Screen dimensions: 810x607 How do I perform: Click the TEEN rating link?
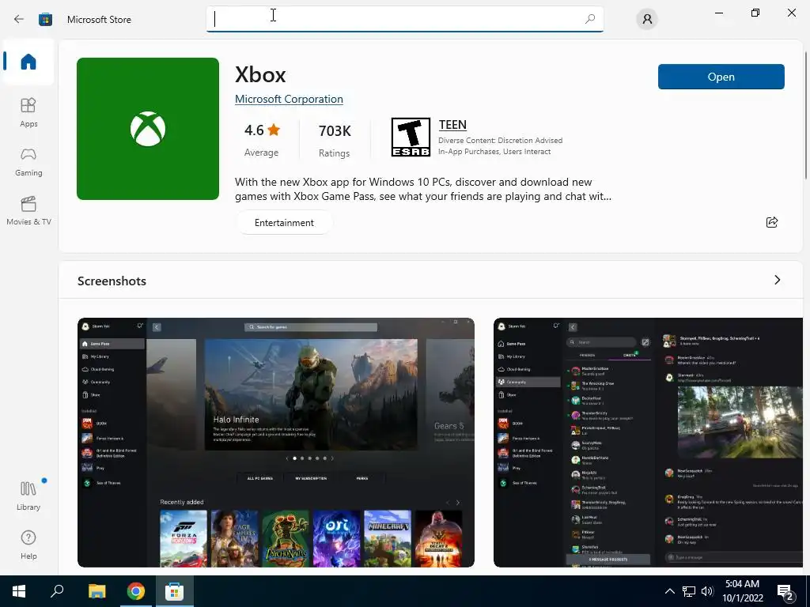click(452, 124)
